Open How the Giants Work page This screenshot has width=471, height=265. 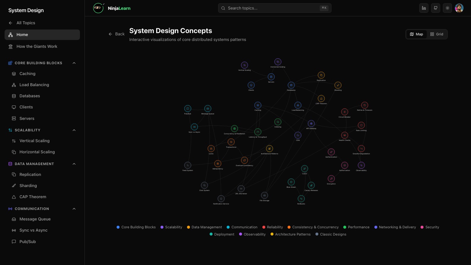click(42, 47)
